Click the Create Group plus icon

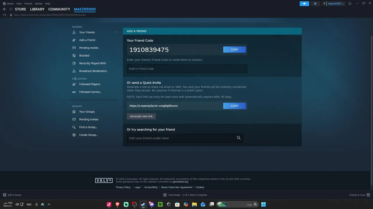click(74, 135)
